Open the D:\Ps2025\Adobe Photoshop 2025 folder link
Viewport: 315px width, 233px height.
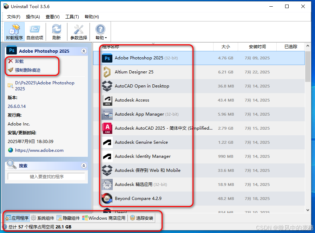pyautogui.click(x=45, y=86)
